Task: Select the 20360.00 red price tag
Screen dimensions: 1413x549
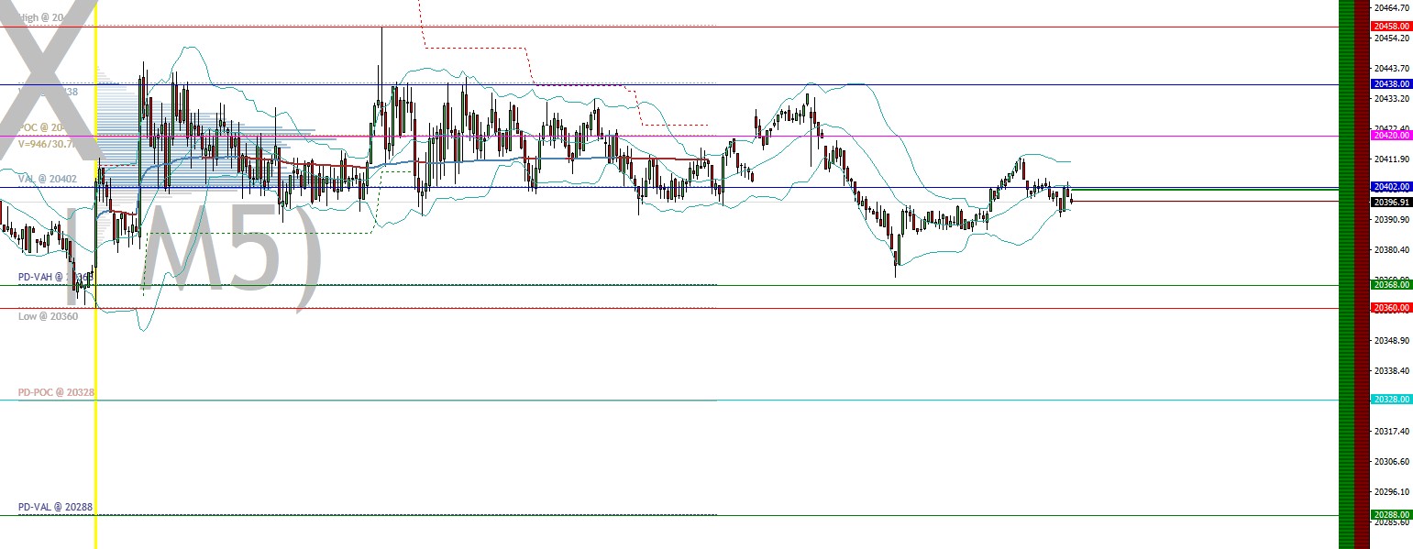Action: tap(1390, 308)
